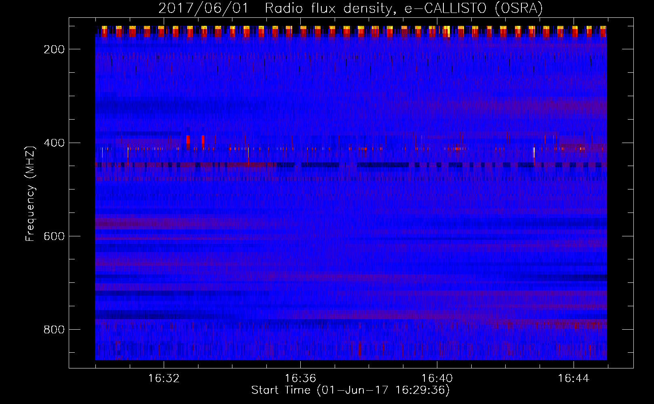Click the 800 frequency tick label
The width and height of the screenshot is (654, 404).
[x=54, y=330]
